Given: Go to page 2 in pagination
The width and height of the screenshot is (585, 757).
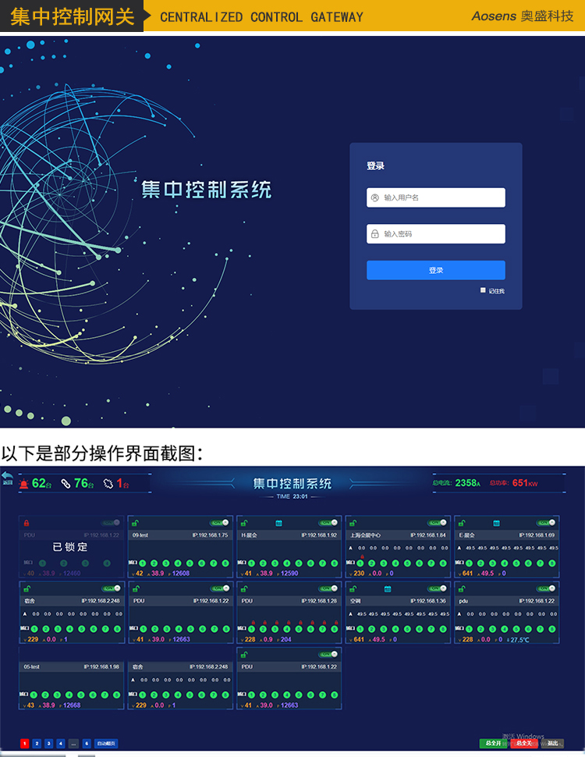Looking at the screenshot, I should point(37,744).
